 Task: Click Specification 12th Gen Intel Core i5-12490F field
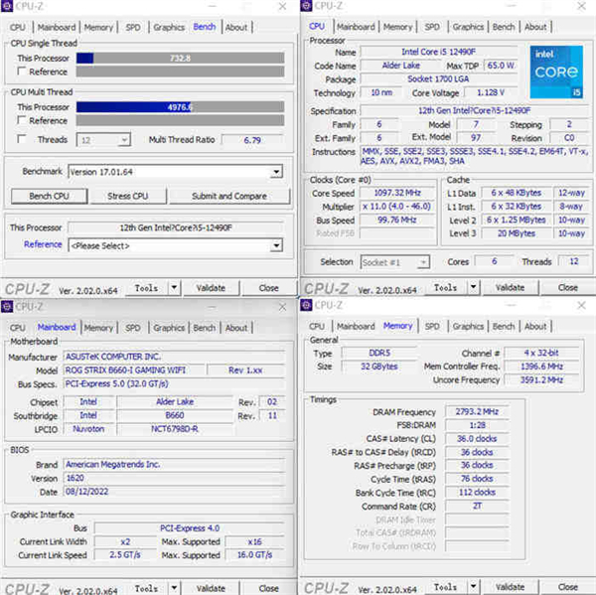(475, 110)
